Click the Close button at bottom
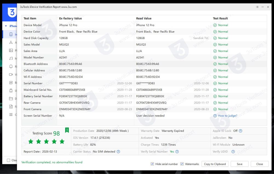Image resolution: width=274 pixels, height=174 pixels. (259, 164)
